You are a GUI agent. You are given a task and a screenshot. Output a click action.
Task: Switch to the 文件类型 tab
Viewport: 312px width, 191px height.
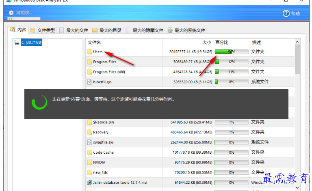click(x=43, y=30)
